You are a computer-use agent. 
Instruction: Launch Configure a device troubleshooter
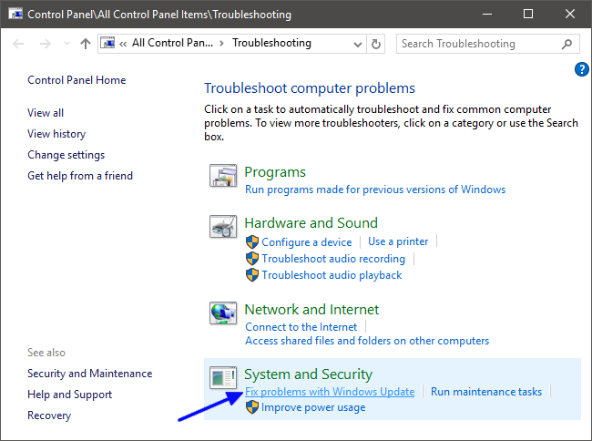click(307, 242)
